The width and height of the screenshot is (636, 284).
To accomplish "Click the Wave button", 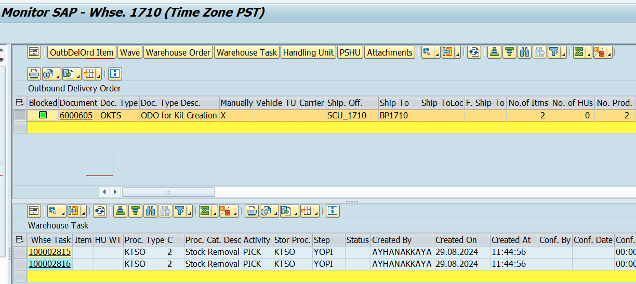I will [130, 52].
